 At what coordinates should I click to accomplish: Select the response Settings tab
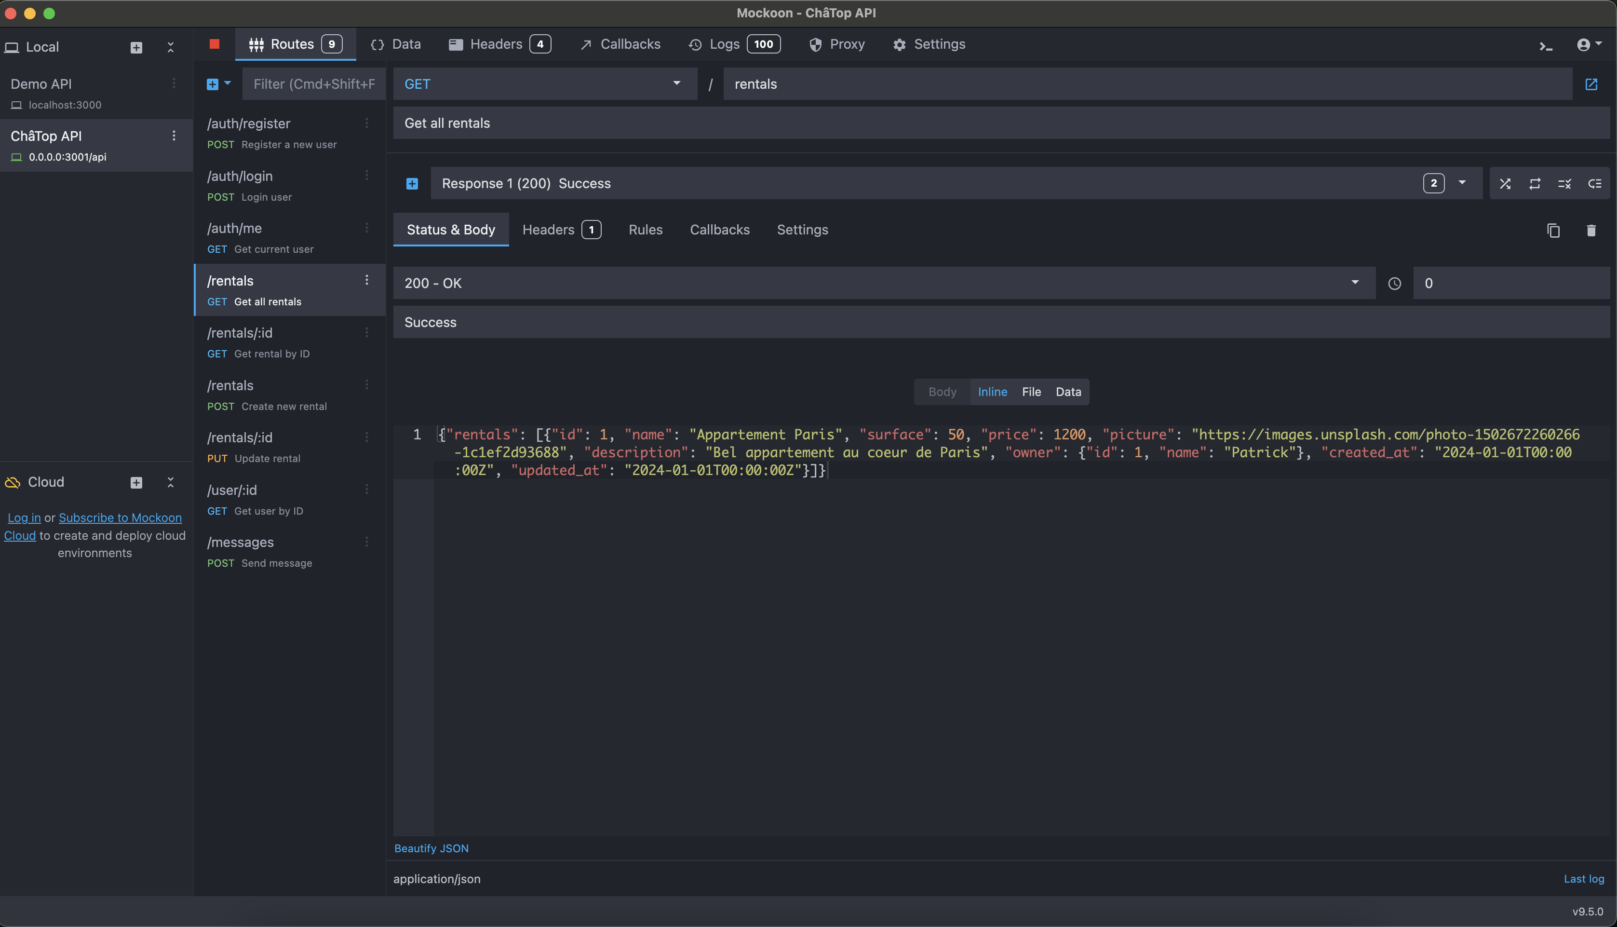pyautogui.click(x=802, y=230)
